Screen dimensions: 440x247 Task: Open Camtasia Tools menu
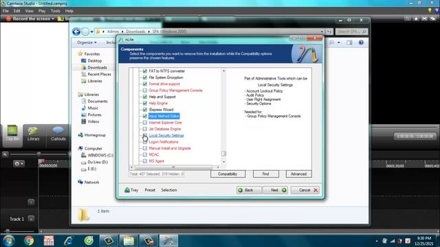click(55, 11)
